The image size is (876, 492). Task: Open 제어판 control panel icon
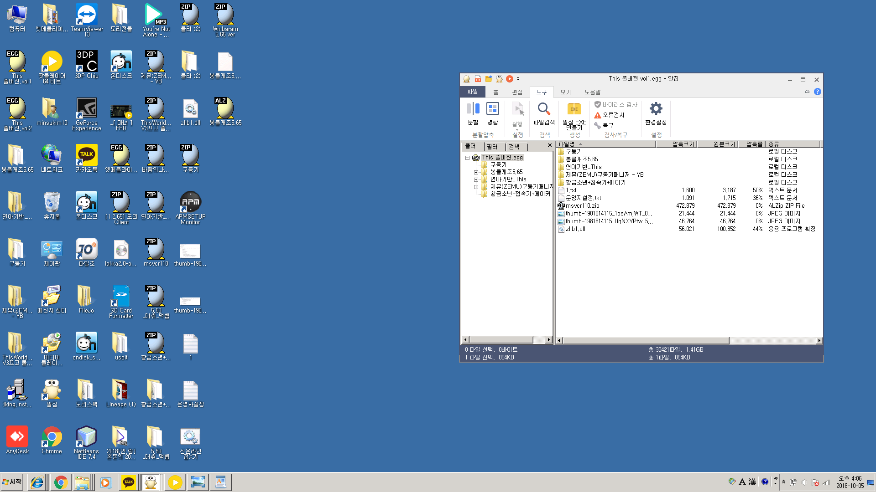52,252
